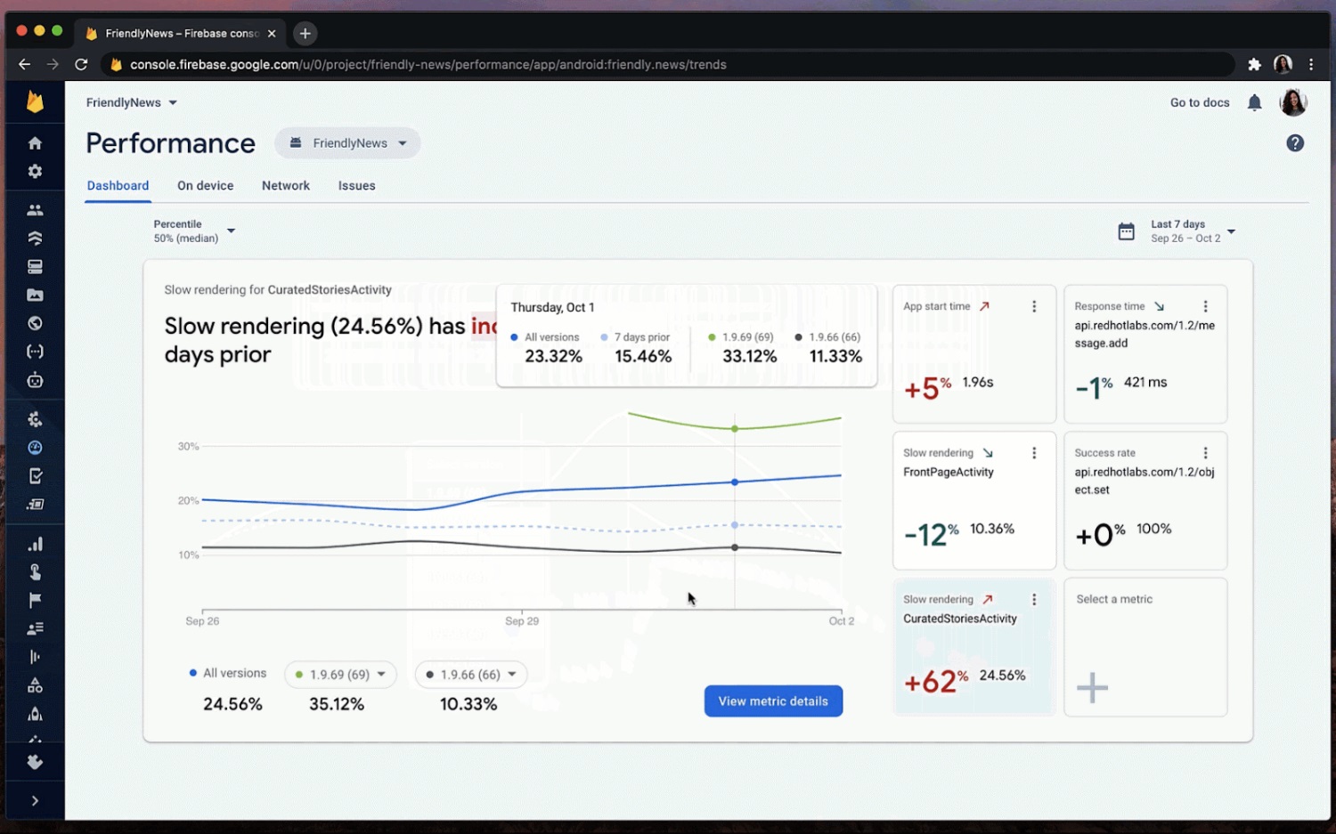Open notifications bell icon
The height and width of the screenshot is (834, 1336).
click(x=1254, y=102)
